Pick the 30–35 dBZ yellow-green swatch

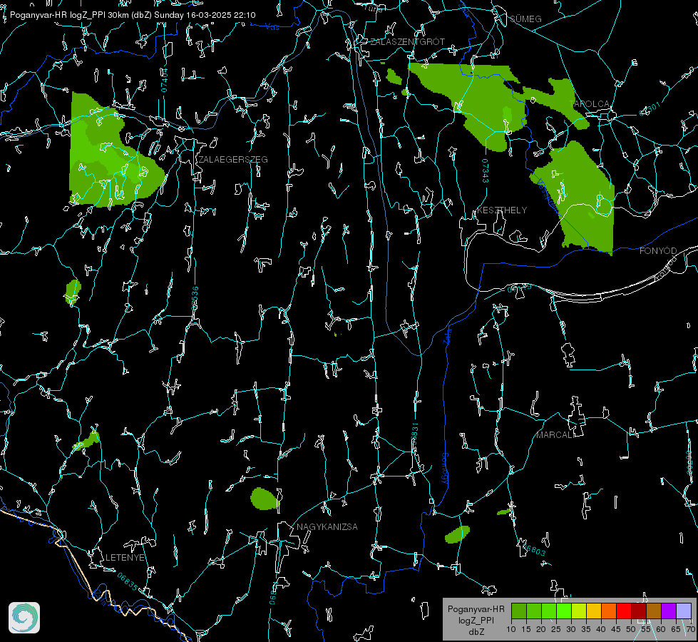pyautogui.click(x=579, y=611)
